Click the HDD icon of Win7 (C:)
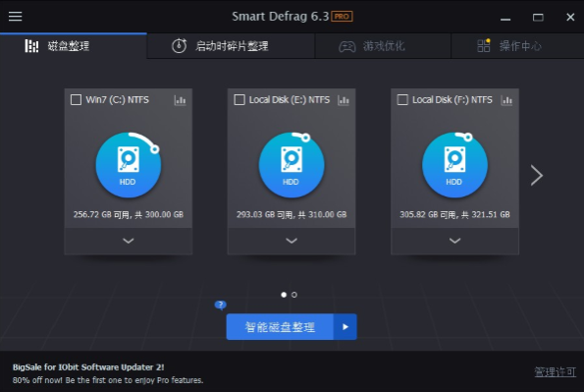 coord(129,165)
